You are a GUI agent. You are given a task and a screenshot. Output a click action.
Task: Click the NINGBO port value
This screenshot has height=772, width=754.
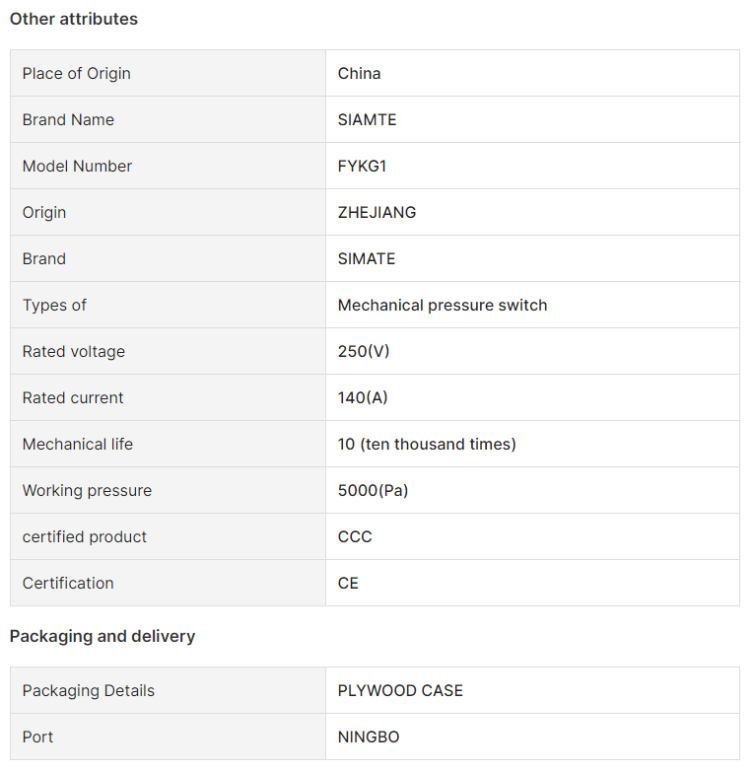pos(369,737)
